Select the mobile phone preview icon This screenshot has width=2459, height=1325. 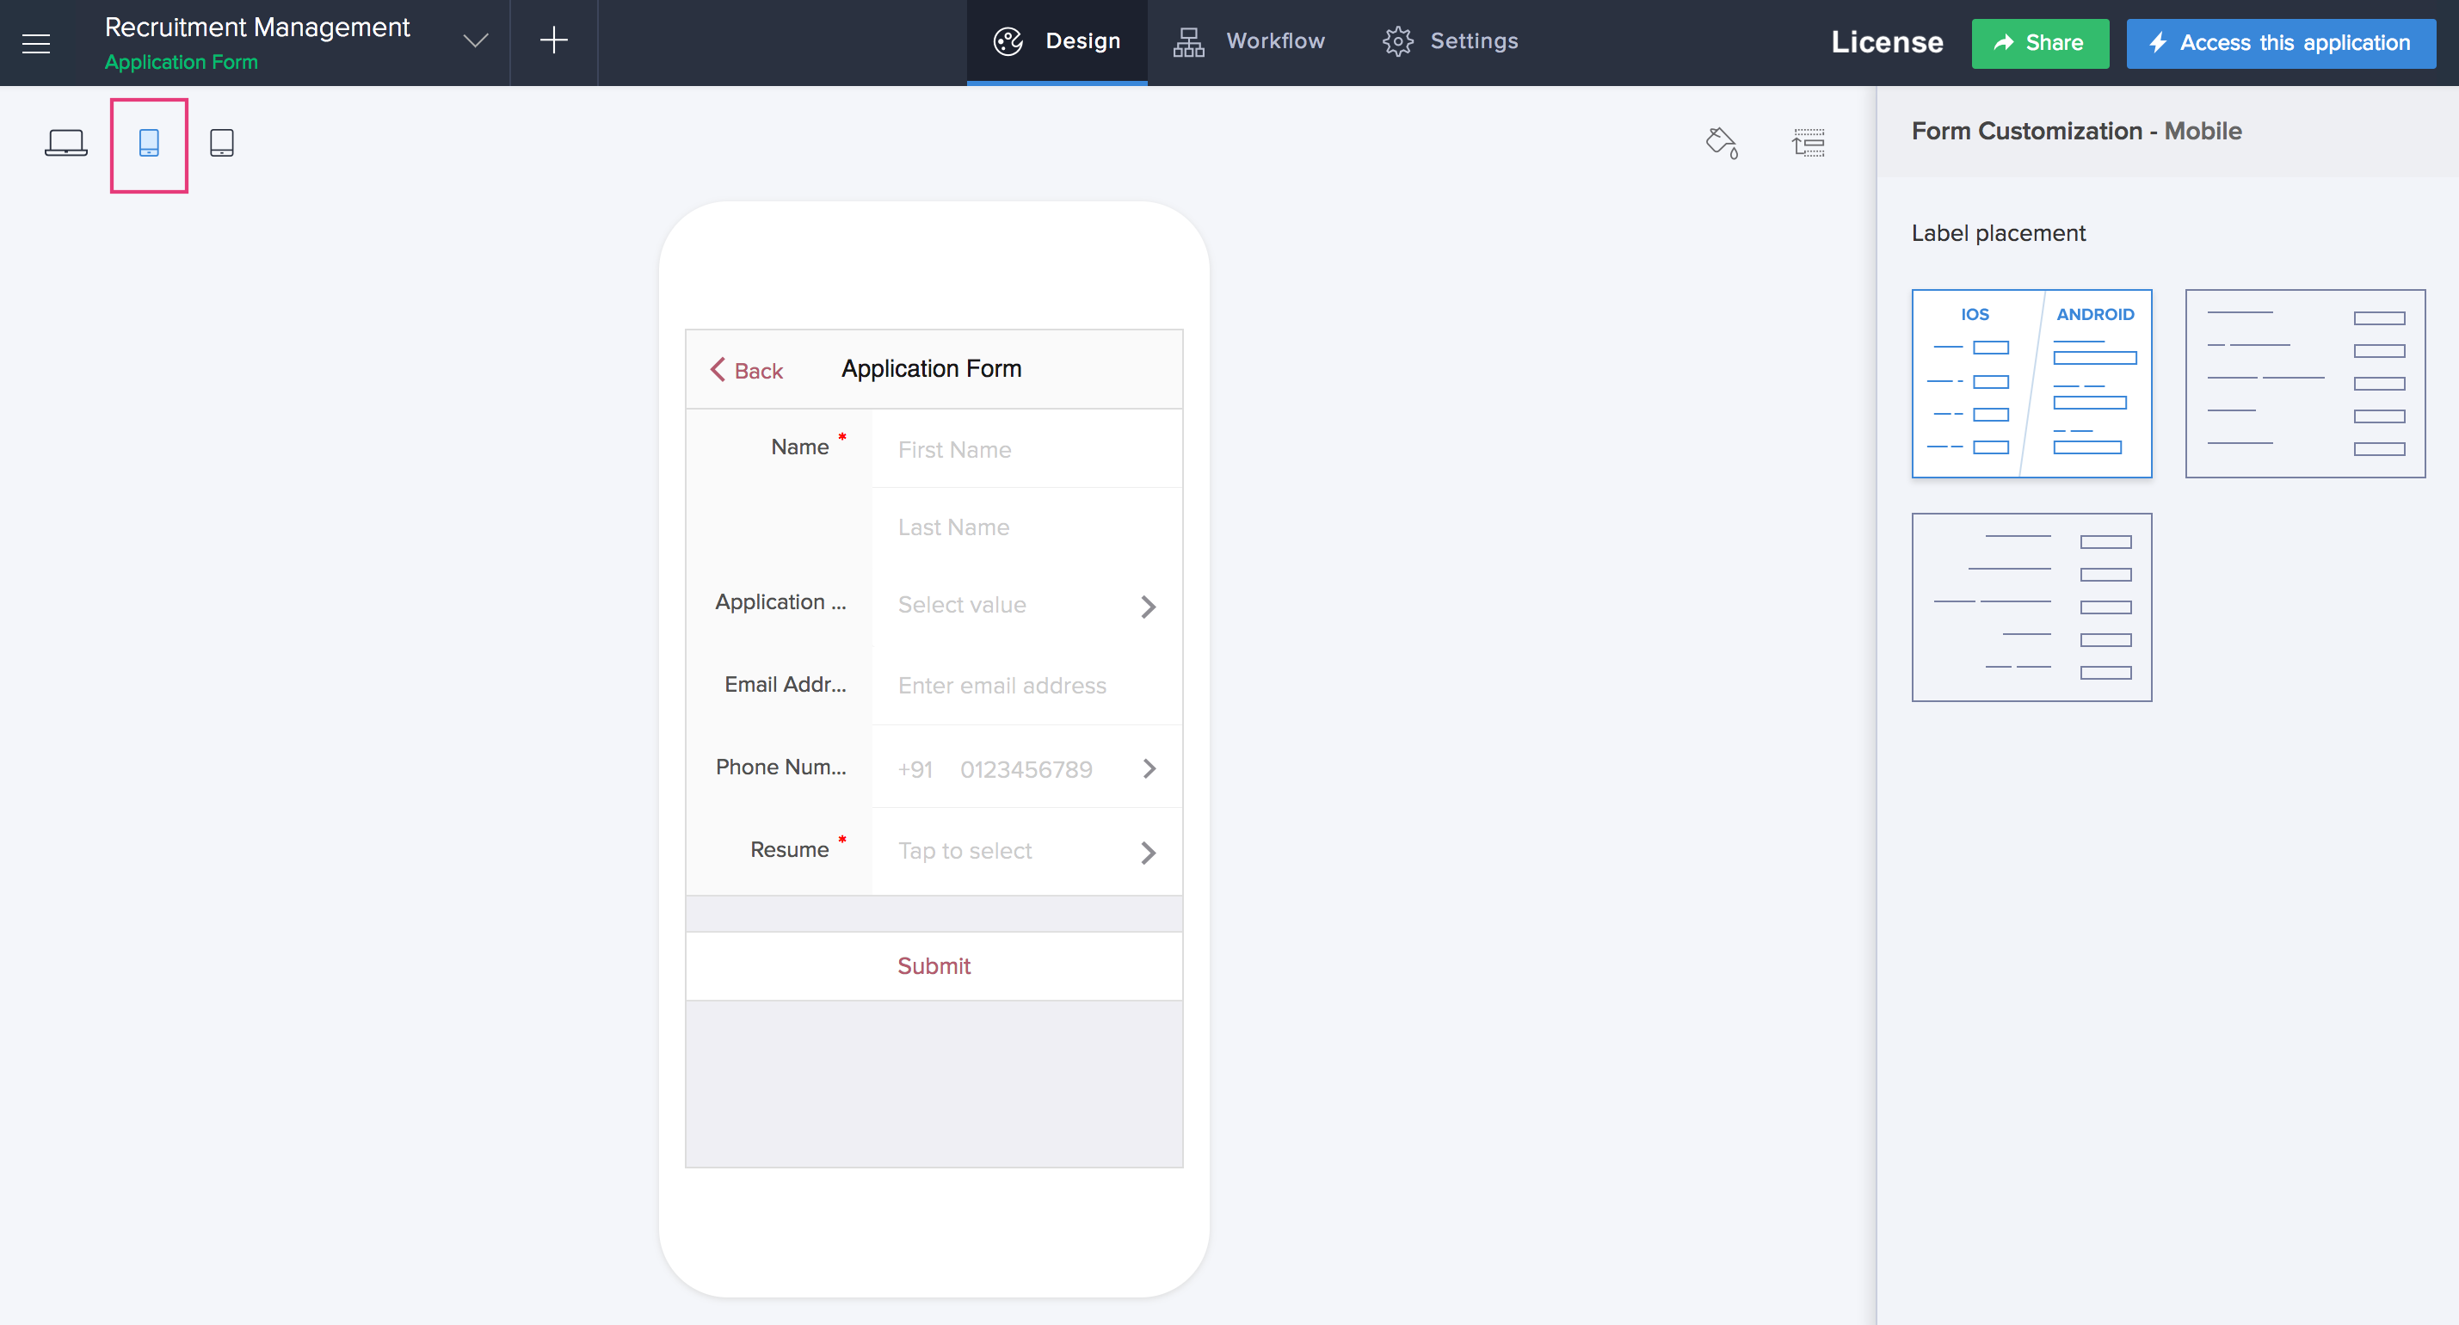[149, 143]
